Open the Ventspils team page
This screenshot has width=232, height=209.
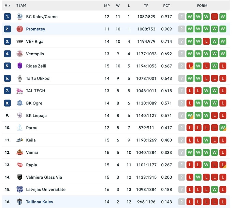tap(35, 54)
